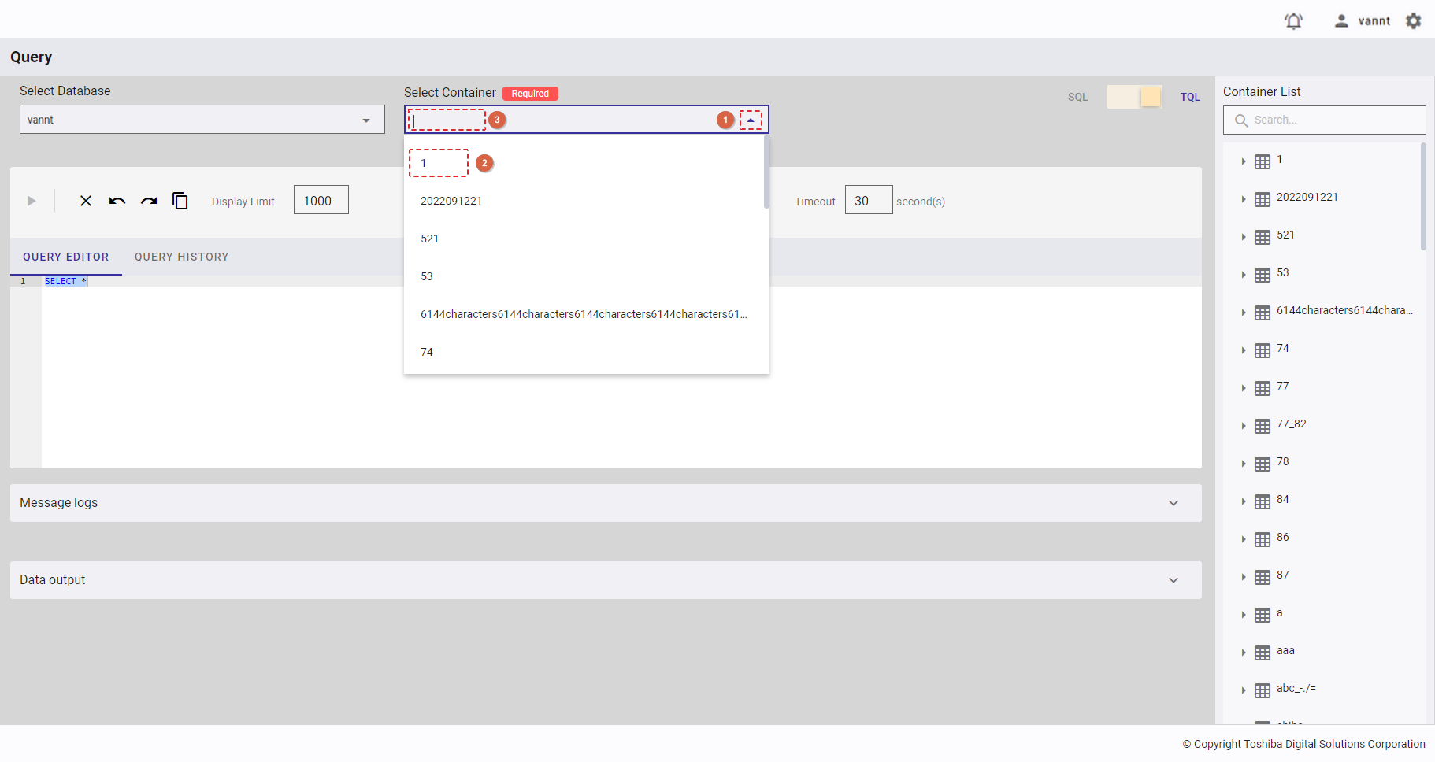1435x762 pixels.
Task: Click container name 84 in list
Action: [x=1283, y=500]
